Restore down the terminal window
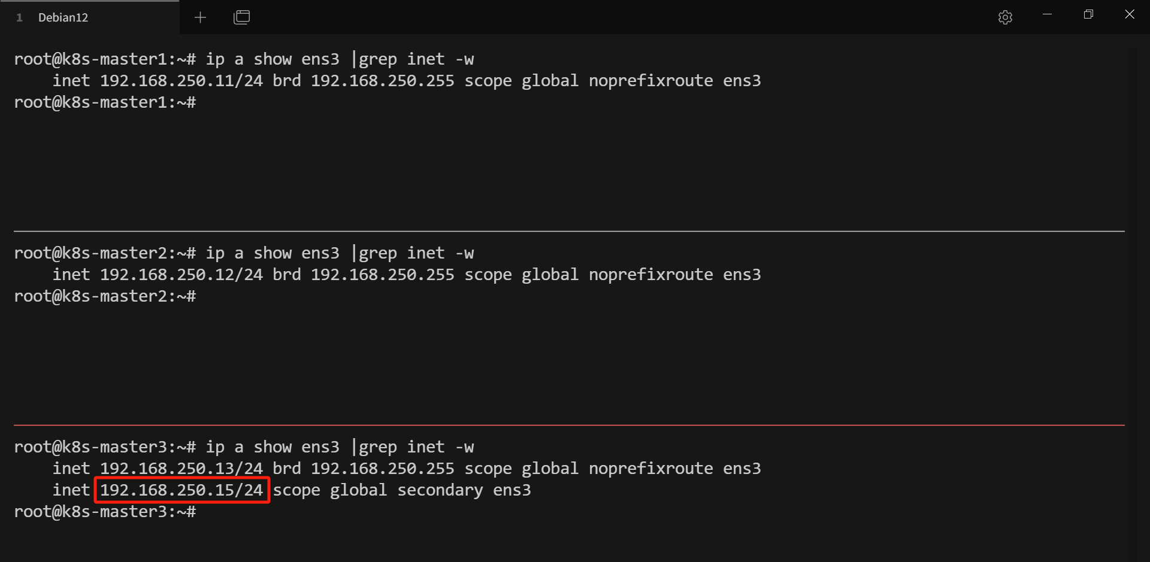This screenshot has width=1150, height=562. (x=1088, y=14)
